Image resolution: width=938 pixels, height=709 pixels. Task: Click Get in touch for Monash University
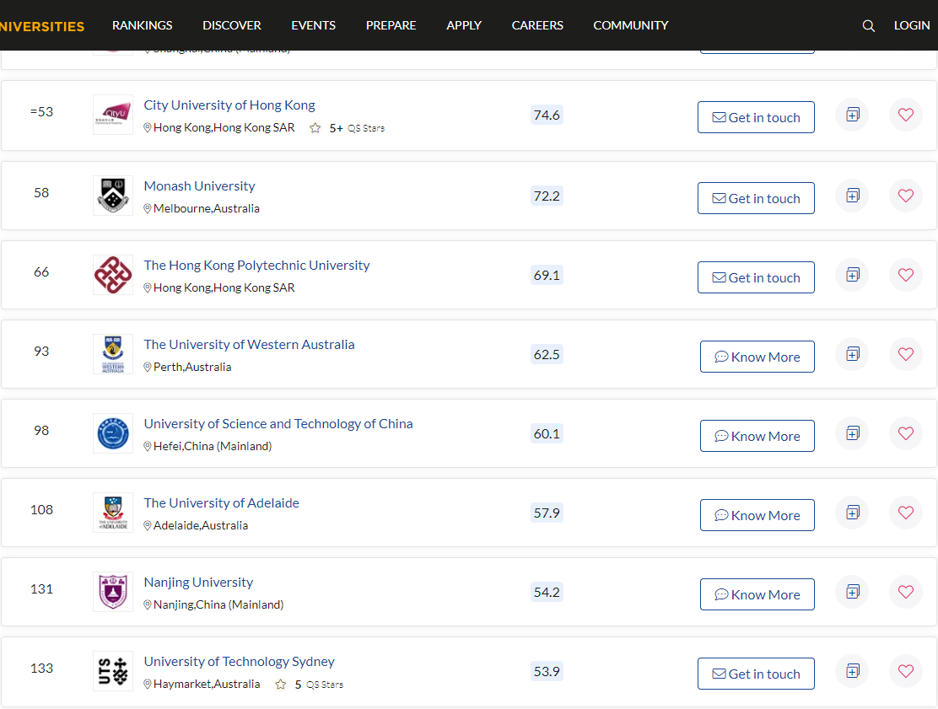coord(756,198)
